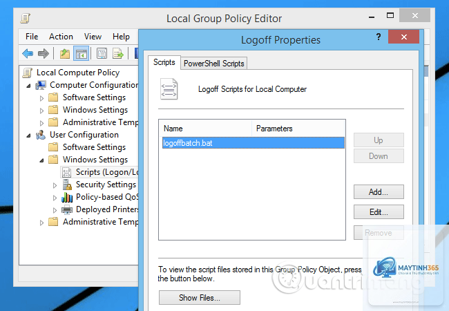Click the Local Computer Policy scroll icon
The width and height of the screenshot is (449, 311).
pos(28,73)
